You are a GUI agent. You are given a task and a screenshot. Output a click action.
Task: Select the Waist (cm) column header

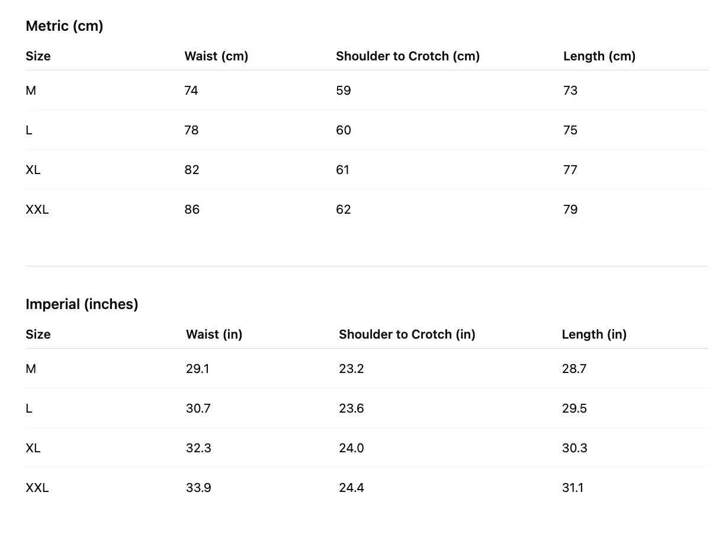(x=216, y=56)
